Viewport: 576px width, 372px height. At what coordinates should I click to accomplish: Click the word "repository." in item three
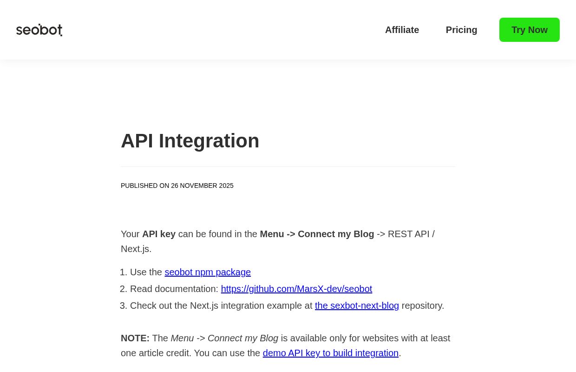tap(423, 306)
